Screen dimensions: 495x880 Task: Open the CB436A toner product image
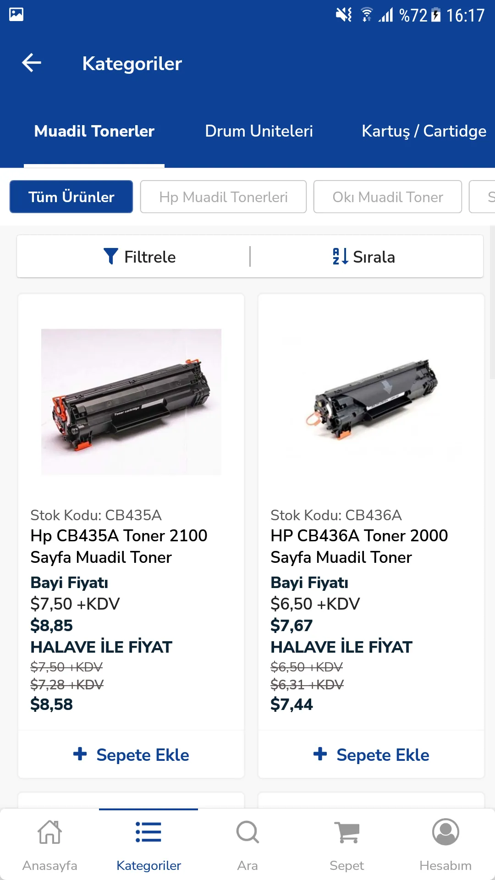pyautogui.click(x=371, y=400)
